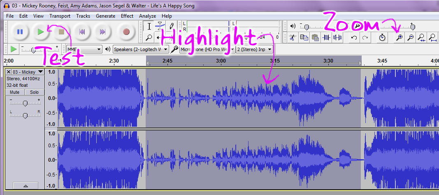Open the MME audio host dropdown

pos(84,49)
